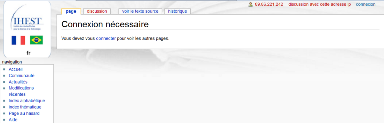This screenshot has width=384, height=123.
Task: Select the Brazilian flag icon
Action: (x=36, y=40)
